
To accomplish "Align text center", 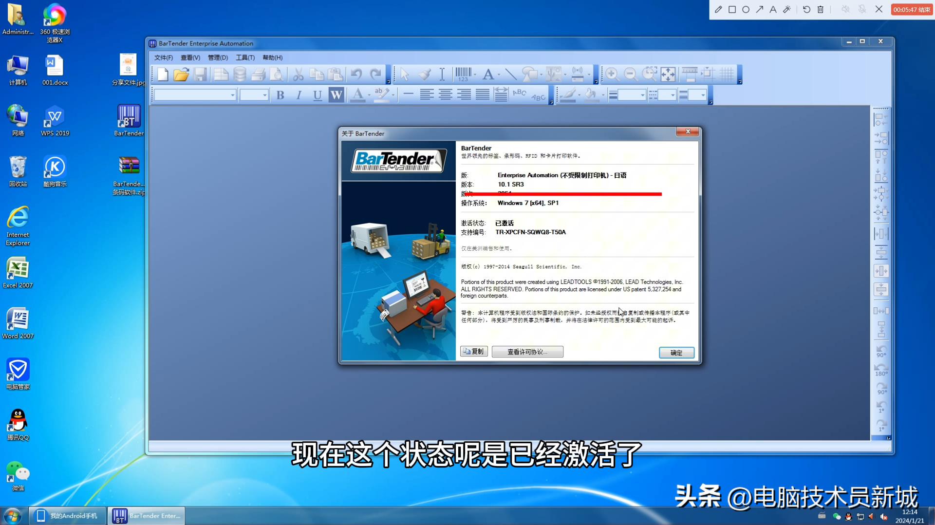I will pyautogui.click(x=445, y=95).
